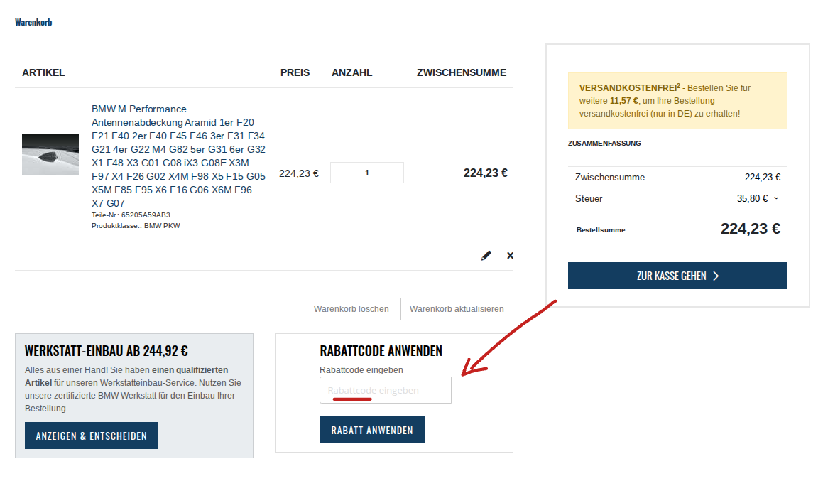Click the RABATTCODE ANWENDEN heading
The width and height of the screenshot is (823, 481).
[381, 351]
